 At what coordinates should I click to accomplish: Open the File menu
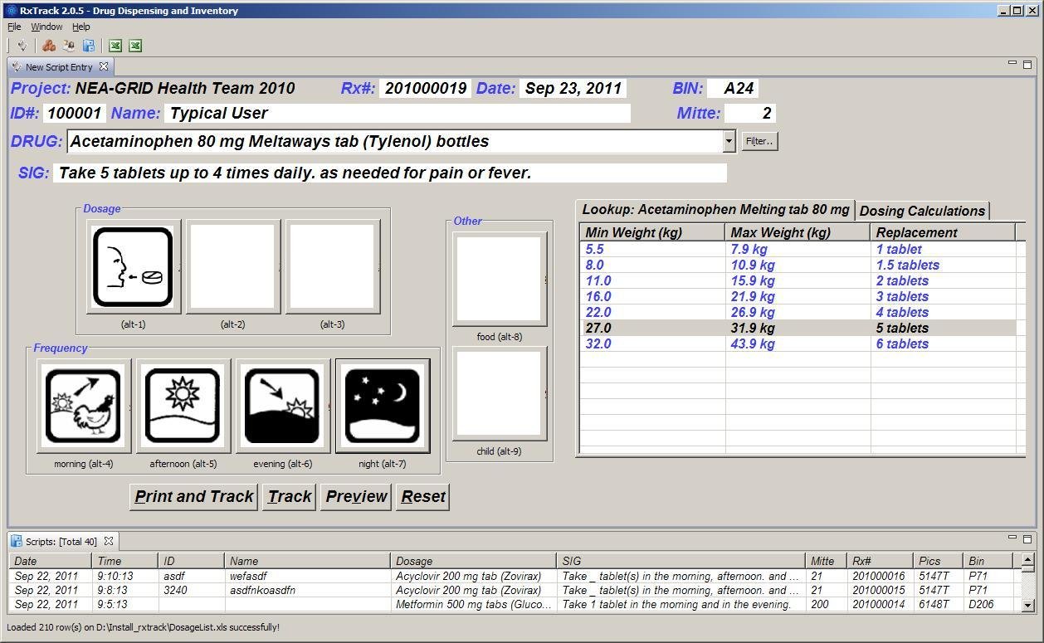14,27
